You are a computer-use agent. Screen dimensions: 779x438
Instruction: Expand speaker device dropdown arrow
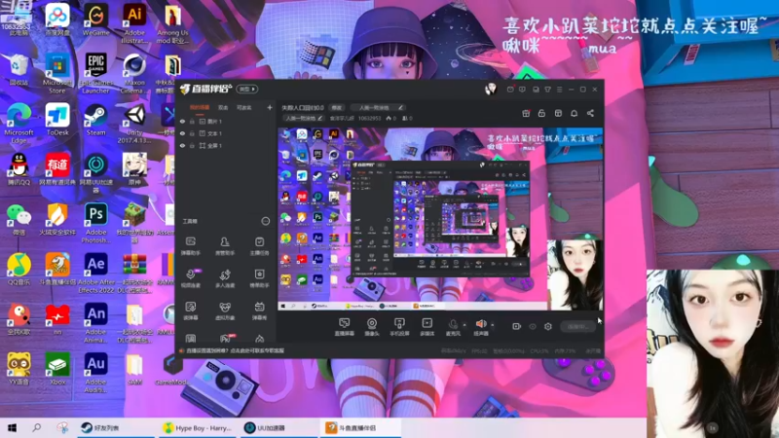point(493,325)
